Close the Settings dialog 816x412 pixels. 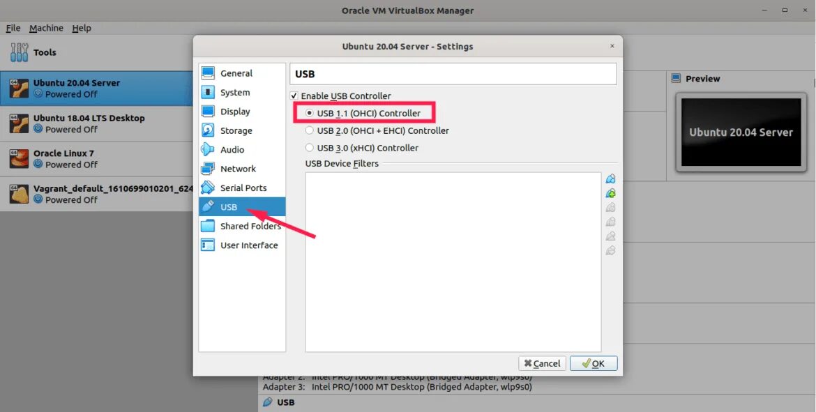point(612,46)
